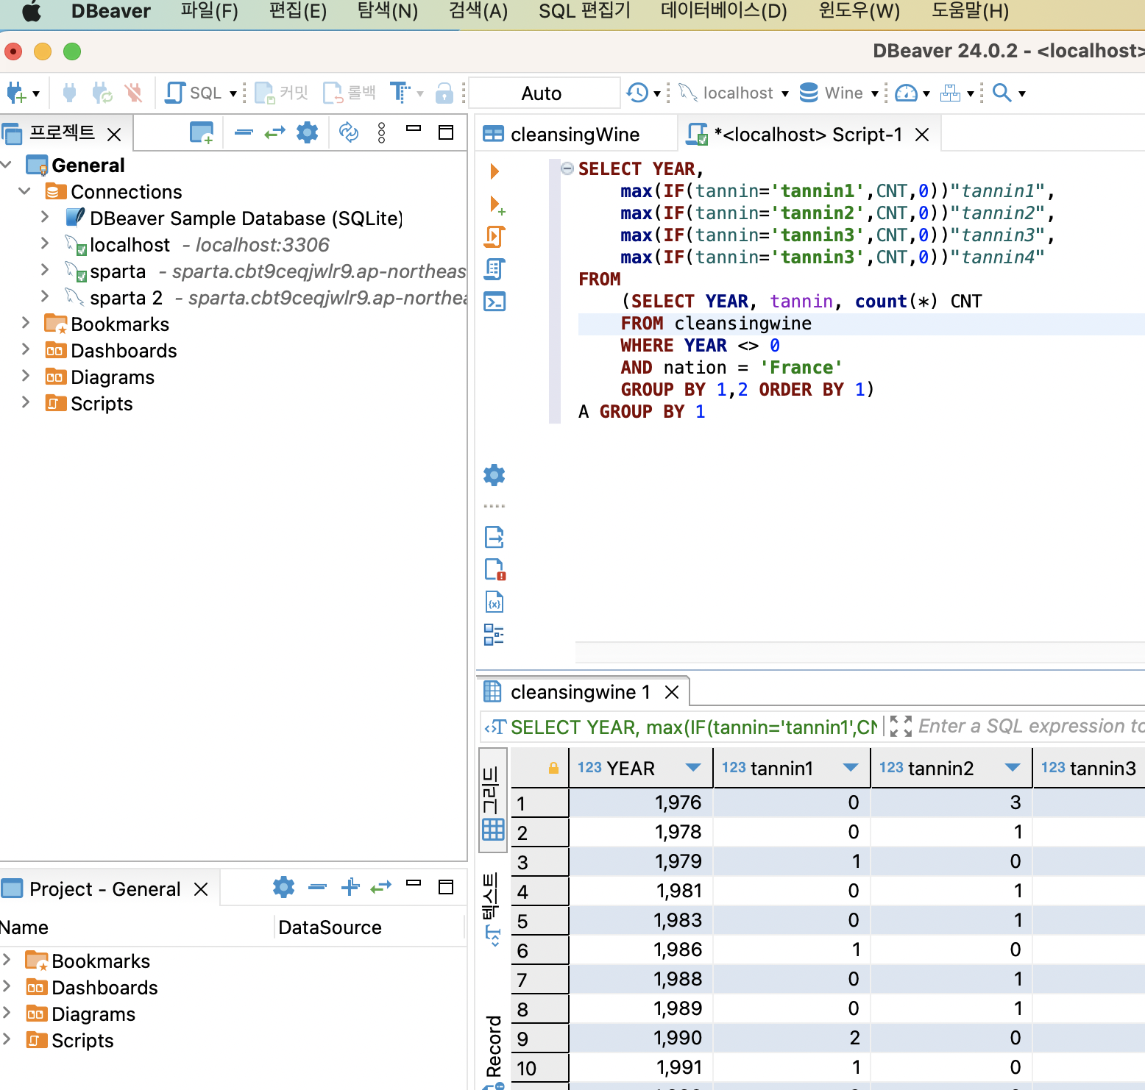Viewport: 1145px width, 1090px height.
Task: Expand the localhost connection tree node
Action: (45, 244)
